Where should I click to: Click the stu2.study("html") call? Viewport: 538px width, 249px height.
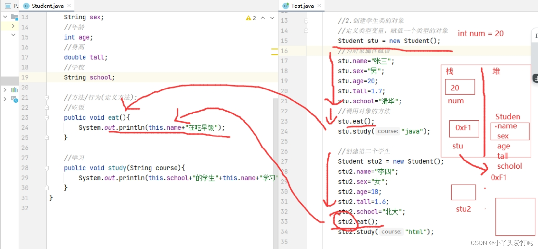point(386,232)
